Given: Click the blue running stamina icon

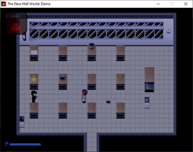Looking at the screenshot, I should click(x=6, y=144).
